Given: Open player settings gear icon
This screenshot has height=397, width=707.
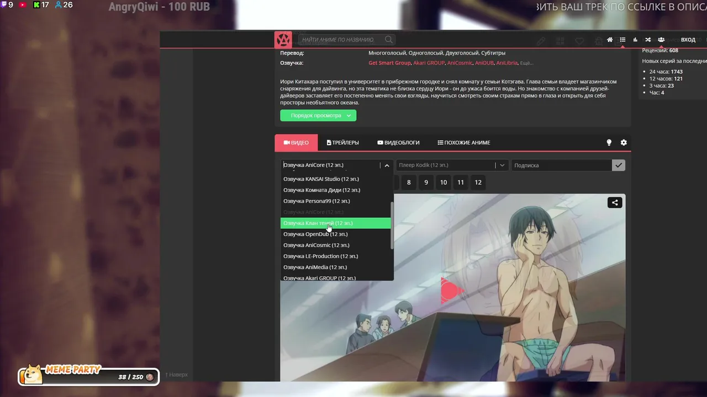Looking at the screenshot, I should point(624,142).
